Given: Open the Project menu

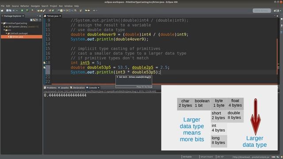Looking at the screenshot, I should (54, 6).
